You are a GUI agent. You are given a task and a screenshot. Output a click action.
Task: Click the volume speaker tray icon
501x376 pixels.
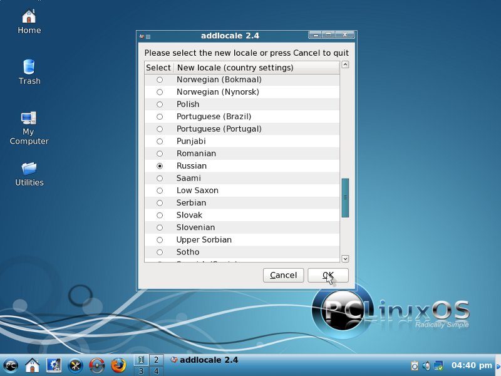click(x=426, y=365)
